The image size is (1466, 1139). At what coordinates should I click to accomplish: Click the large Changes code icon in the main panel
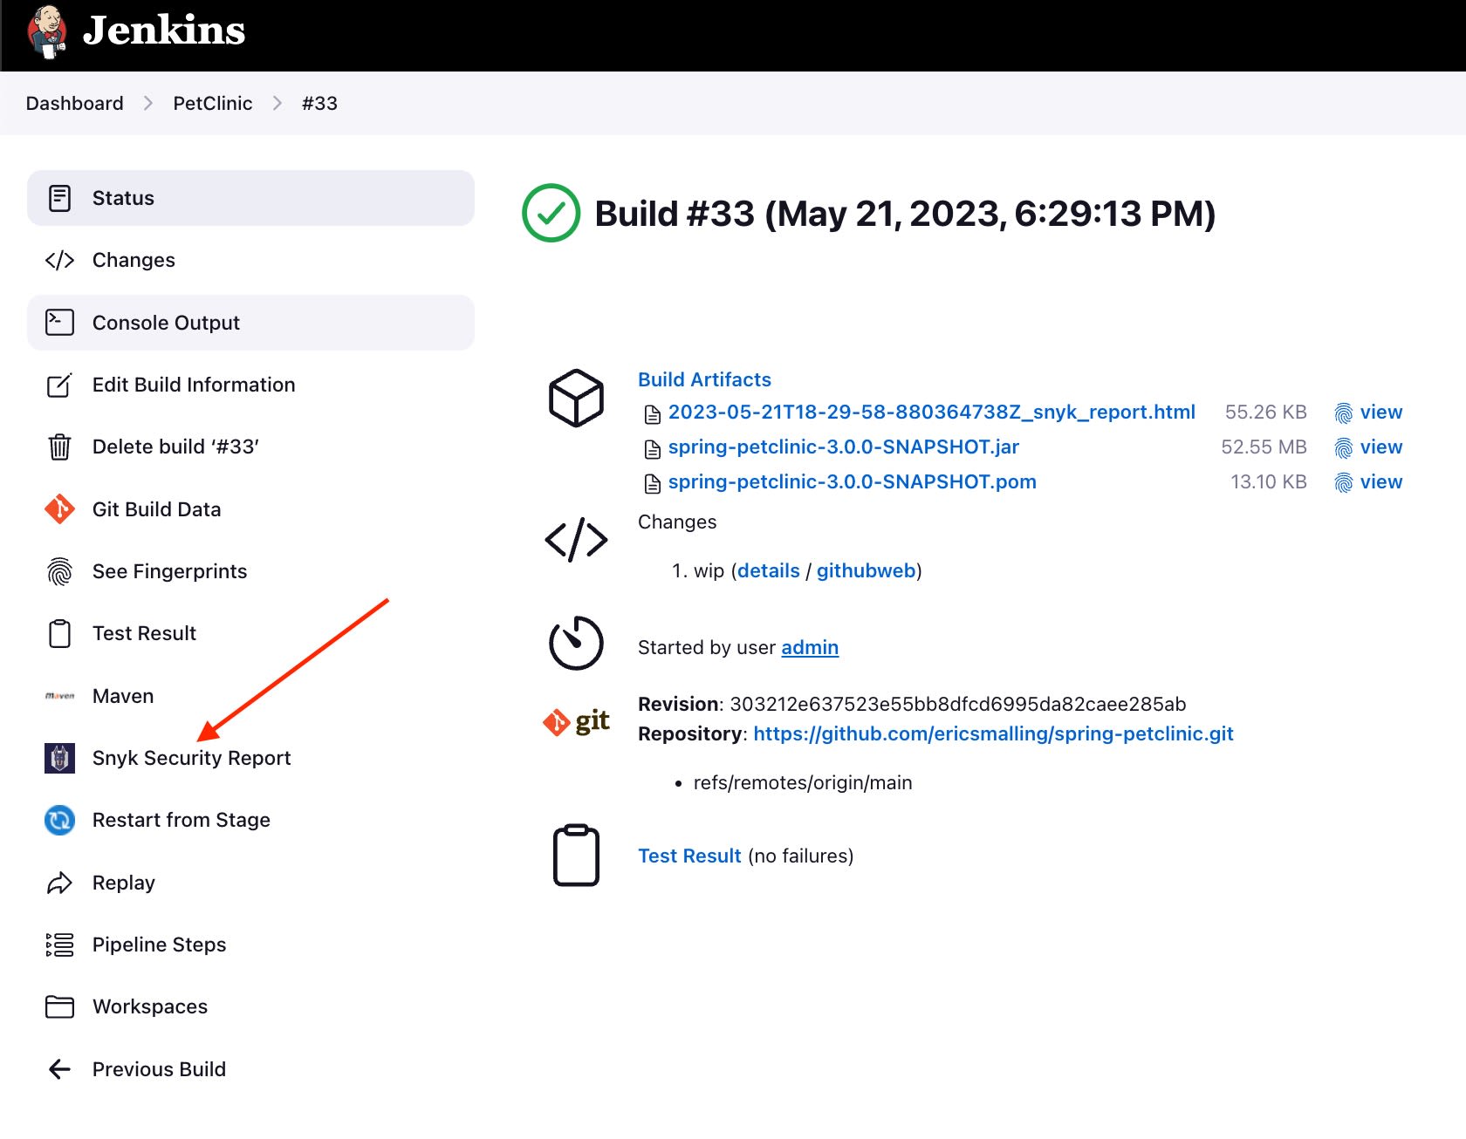[x=576, y=540]
